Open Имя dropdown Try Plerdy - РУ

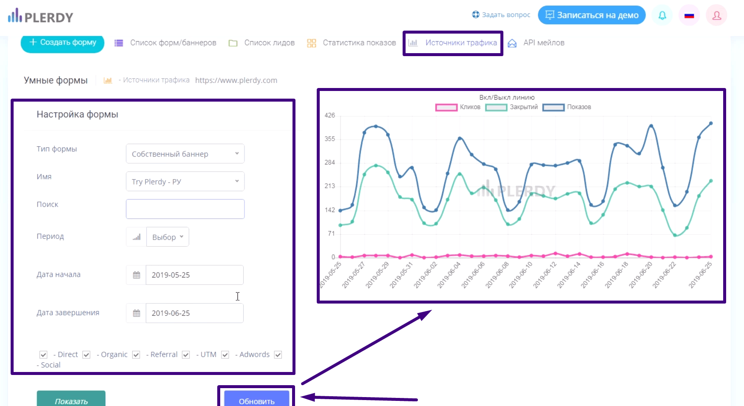[x=185, y=181]
